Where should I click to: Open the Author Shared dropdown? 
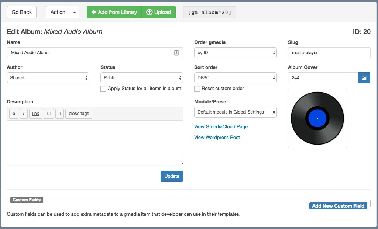coord(48,78)
